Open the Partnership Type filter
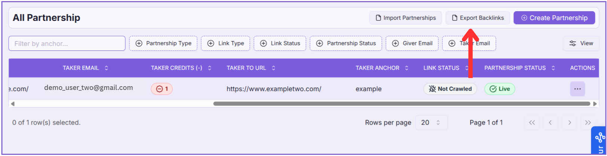Screen dimensions: 607x156 (x=163, y=43)
